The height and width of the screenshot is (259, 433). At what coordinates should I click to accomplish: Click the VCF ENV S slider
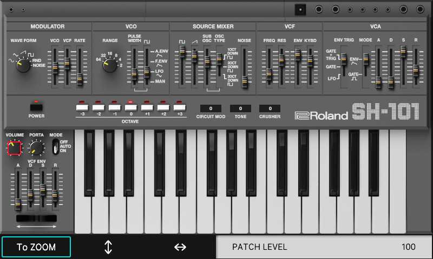click(43, 189)
